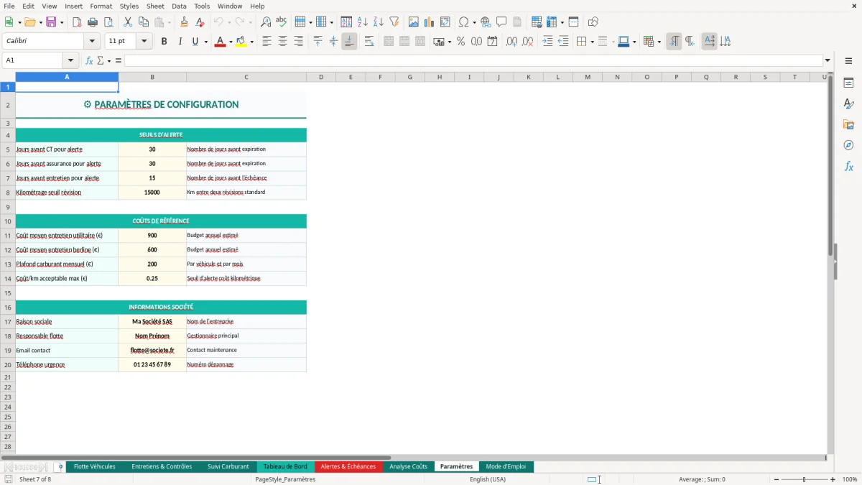Sort ascending with the A-Z icon

(363, 22)
